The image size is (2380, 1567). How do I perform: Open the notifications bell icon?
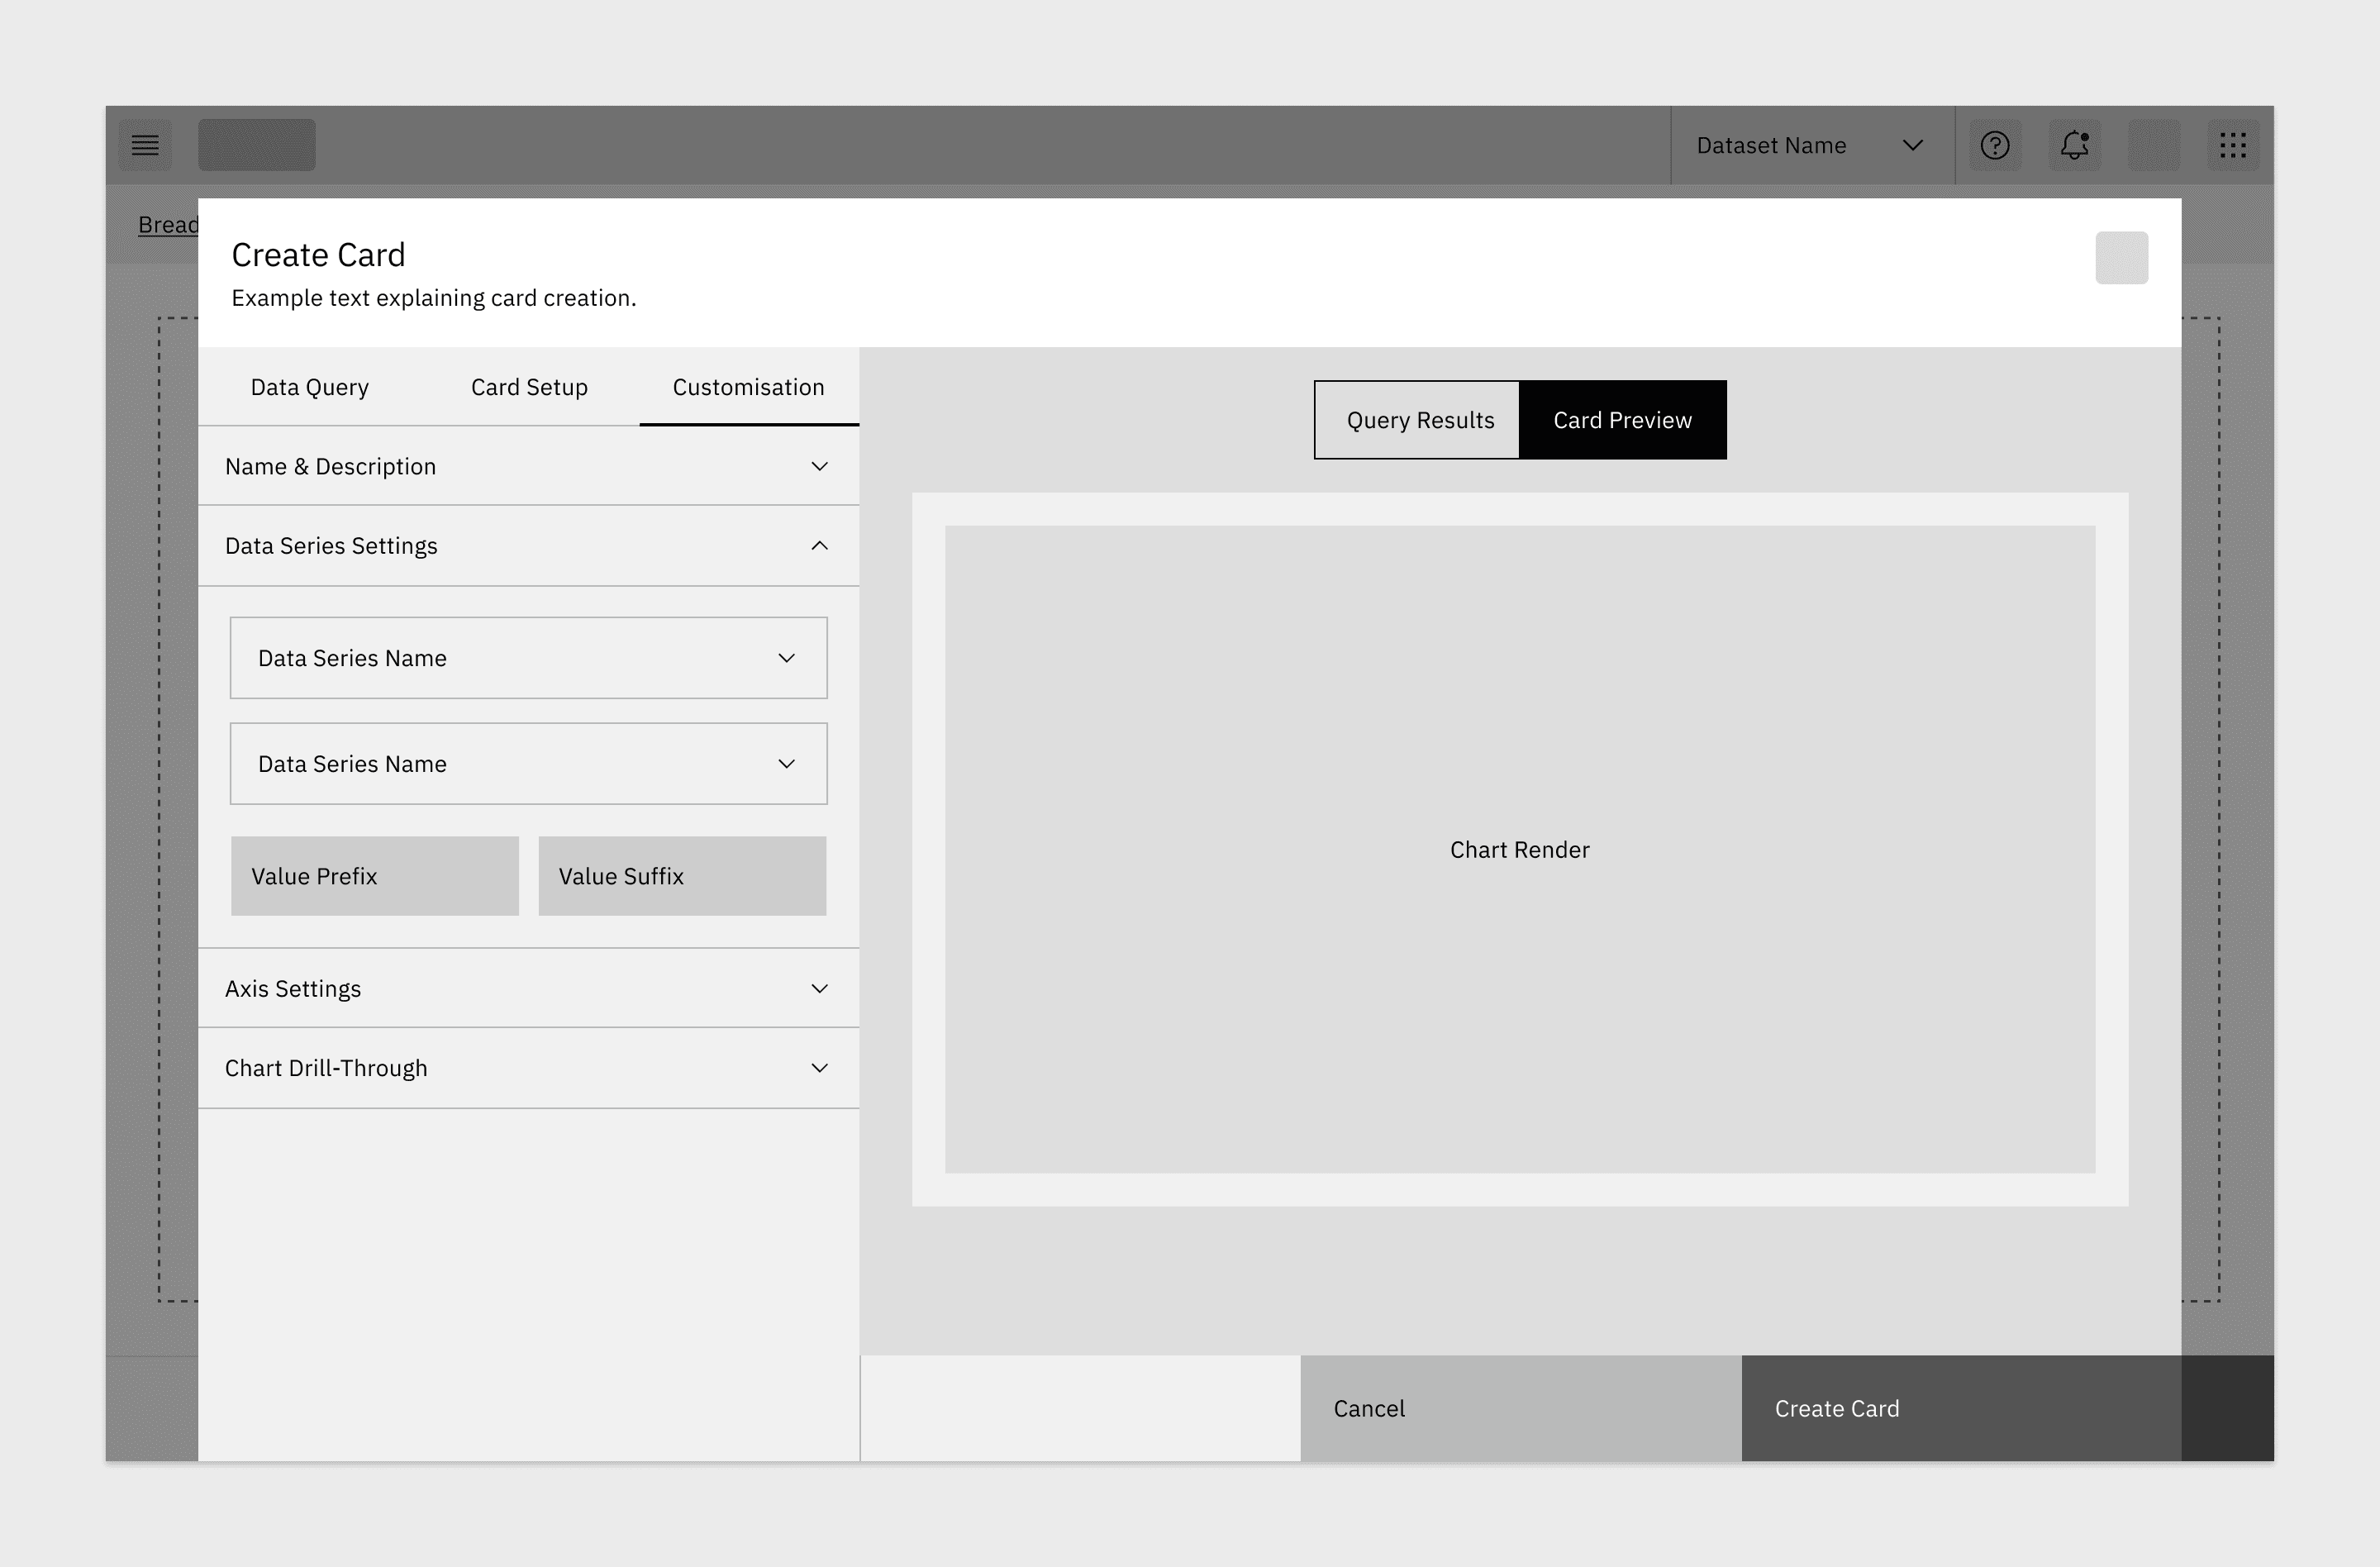click(2074, 145)
